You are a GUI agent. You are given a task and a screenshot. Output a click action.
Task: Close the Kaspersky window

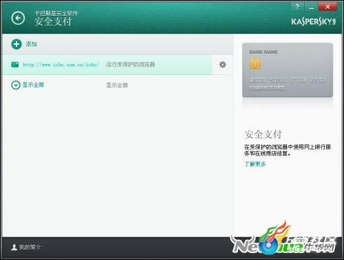pyautogui.click(x=327, y=7)
